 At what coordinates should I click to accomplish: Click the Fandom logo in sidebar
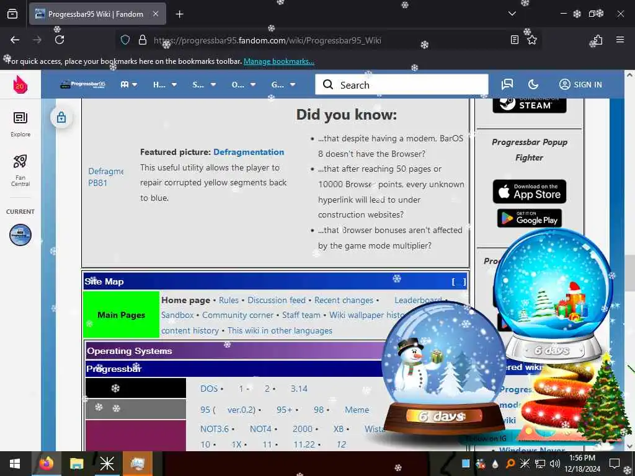[x=20, y=84]
